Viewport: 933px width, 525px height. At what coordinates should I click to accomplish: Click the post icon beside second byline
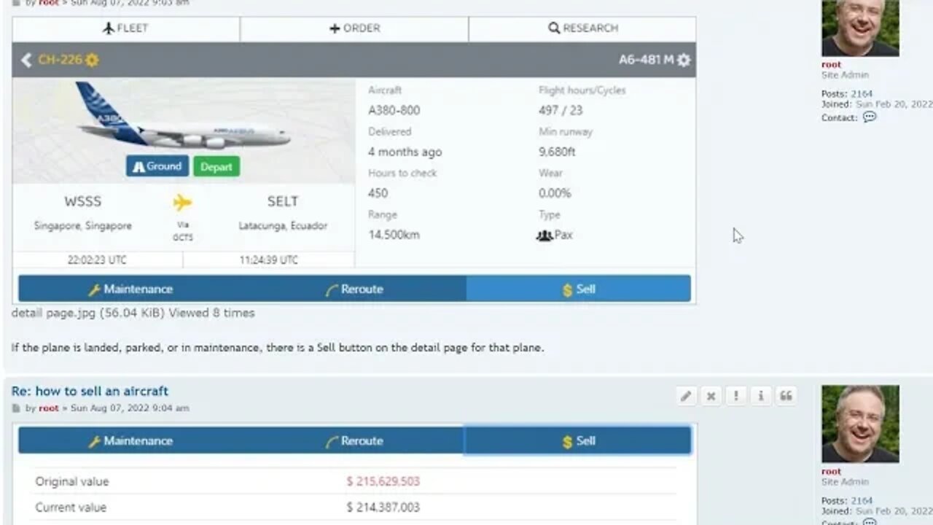point(16,408)
